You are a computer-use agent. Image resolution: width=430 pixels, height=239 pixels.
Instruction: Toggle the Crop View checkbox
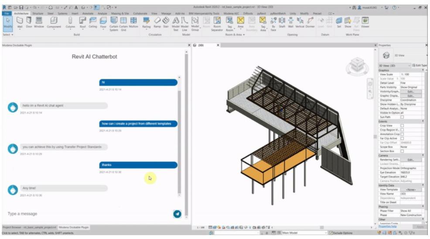tap(402, 126)
